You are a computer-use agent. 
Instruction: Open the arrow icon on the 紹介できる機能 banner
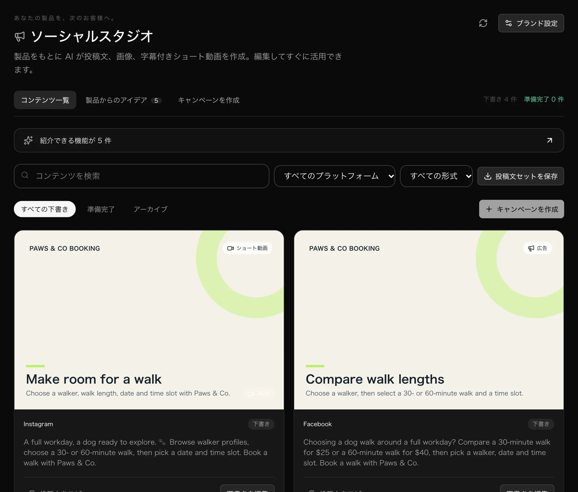[549, 140]
